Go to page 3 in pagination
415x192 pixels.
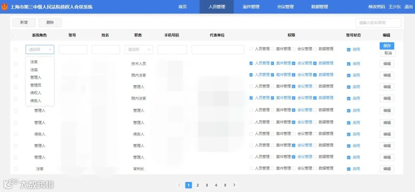point(207,185)
